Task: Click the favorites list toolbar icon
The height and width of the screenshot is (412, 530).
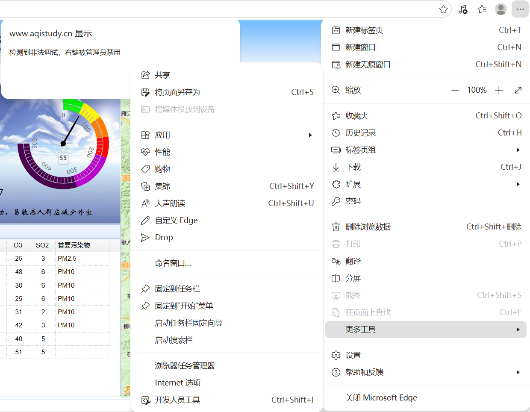Action: tap(482, 9)
